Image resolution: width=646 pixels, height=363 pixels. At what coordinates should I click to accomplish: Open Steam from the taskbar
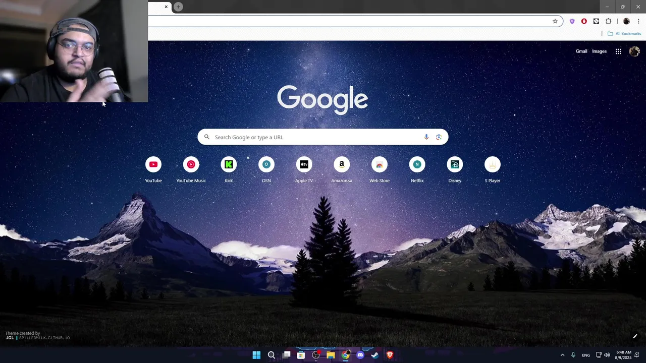tap(374, 355)
